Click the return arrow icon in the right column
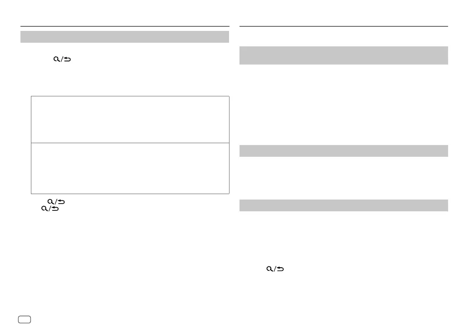Screen dimensions: 469x330 280,269
